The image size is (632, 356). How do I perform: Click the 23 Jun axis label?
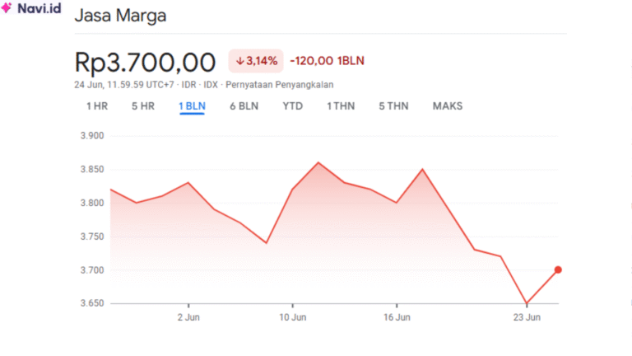[527, 317]
